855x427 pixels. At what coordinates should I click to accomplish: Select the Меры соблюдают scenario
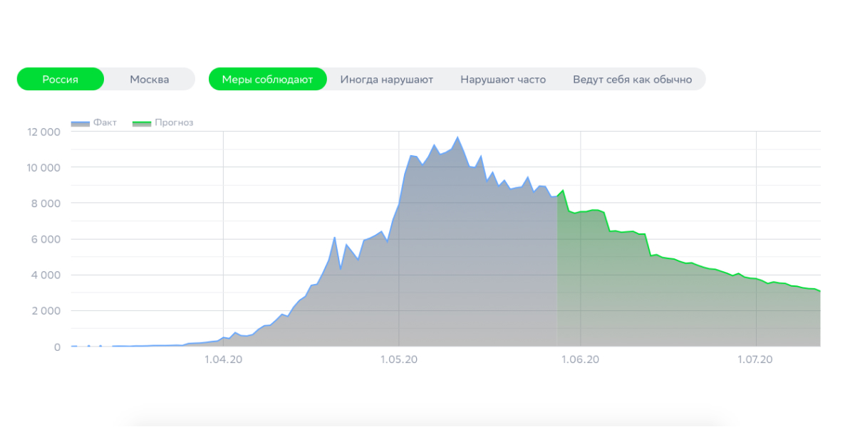(267, 79)
